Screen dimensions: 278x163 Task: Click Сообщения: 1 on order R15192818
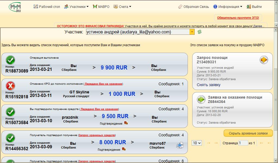click(171, 84)
